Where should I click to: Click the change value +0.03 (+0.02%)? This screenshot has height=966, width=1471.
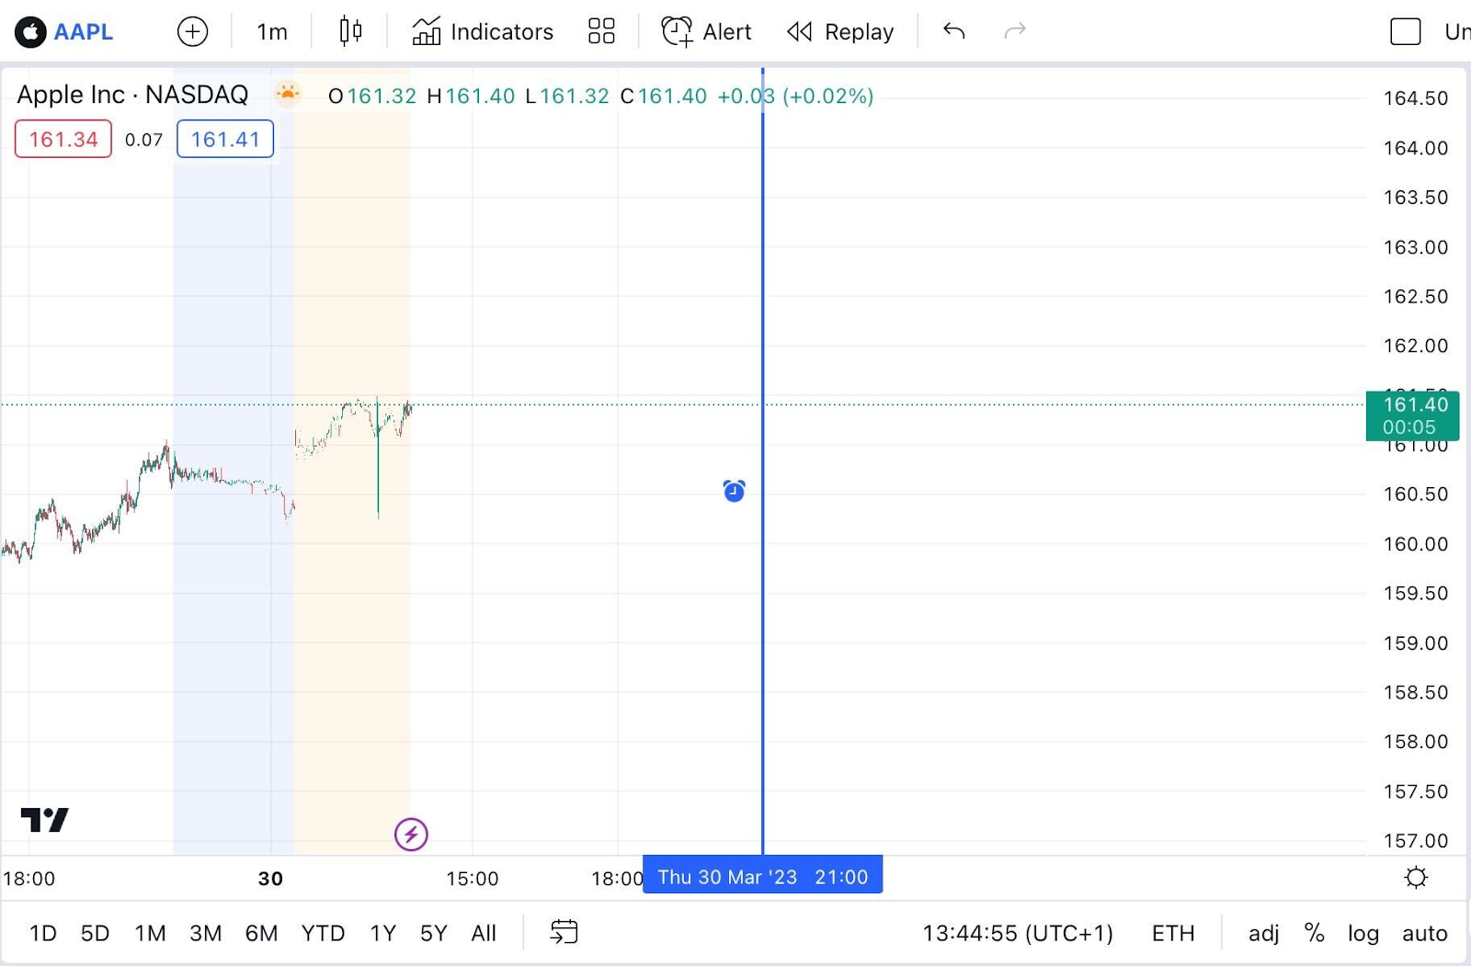tap(795, 96)
